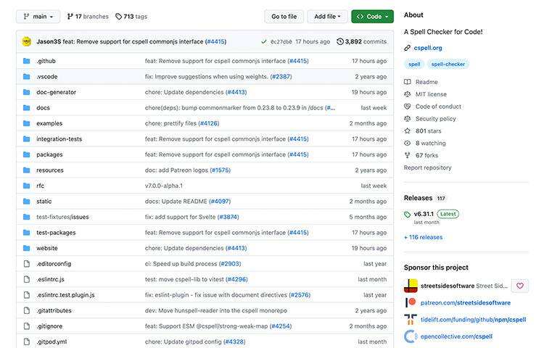Click the MIT license scale icon

pyautogui.click(x=408, y=94)
